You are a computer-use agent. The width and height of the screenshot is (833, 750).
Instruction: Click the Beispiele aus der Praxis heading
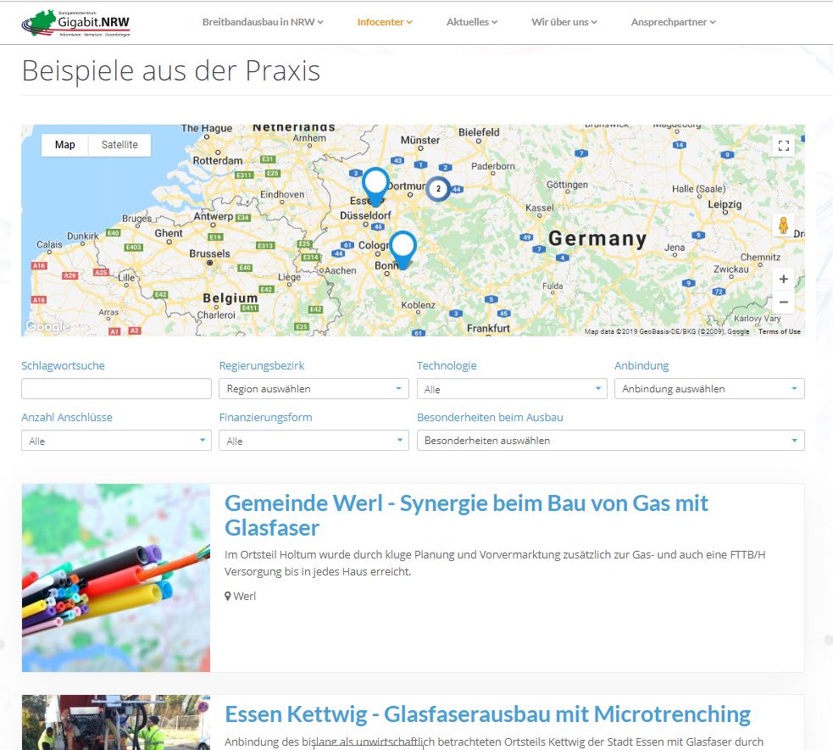point(171,70)
